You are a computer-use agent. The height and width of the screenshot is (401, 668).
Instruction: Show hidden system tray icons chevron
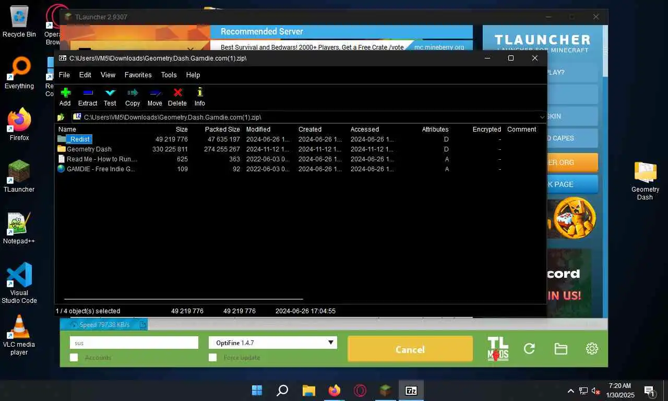(570, 391)
